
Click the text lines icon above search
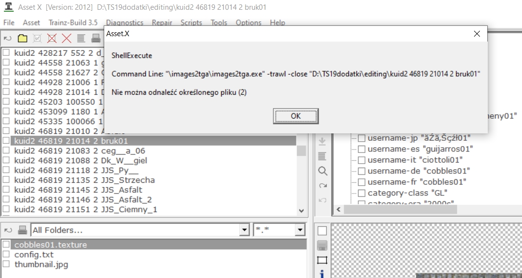322,156
